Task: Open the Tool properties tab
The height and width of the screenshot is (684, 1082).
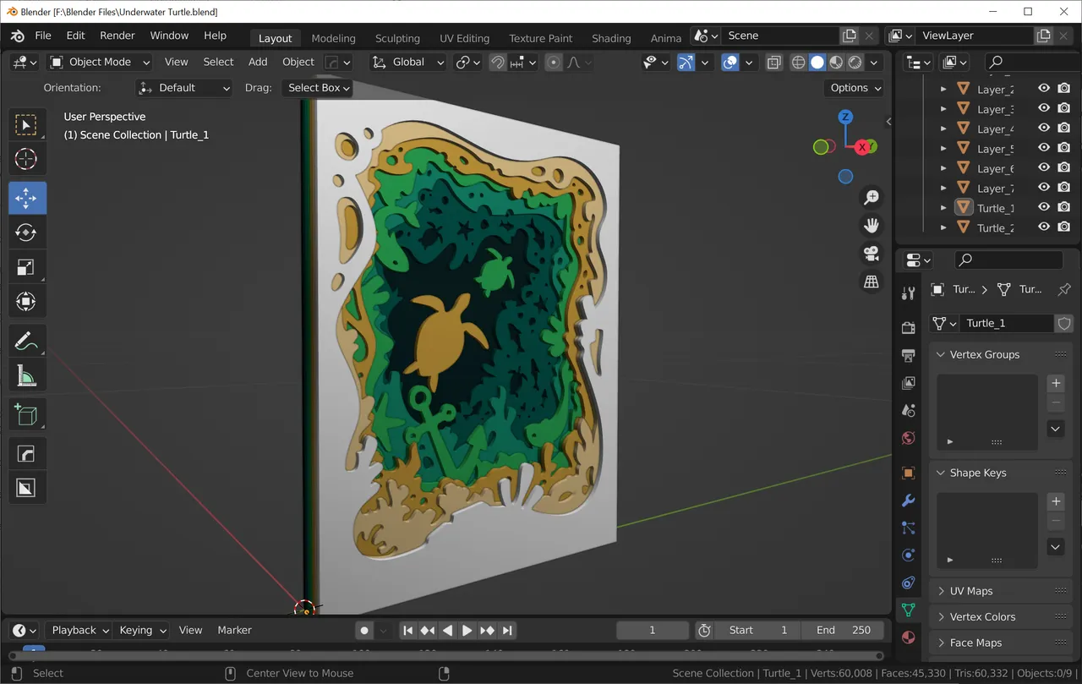Action: 909,293
